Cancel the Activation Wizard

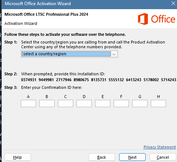click(163, 157)
